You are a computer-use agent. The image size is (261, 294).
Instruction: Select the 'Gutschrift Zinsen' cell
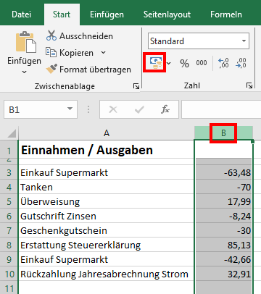pos(107,216)
